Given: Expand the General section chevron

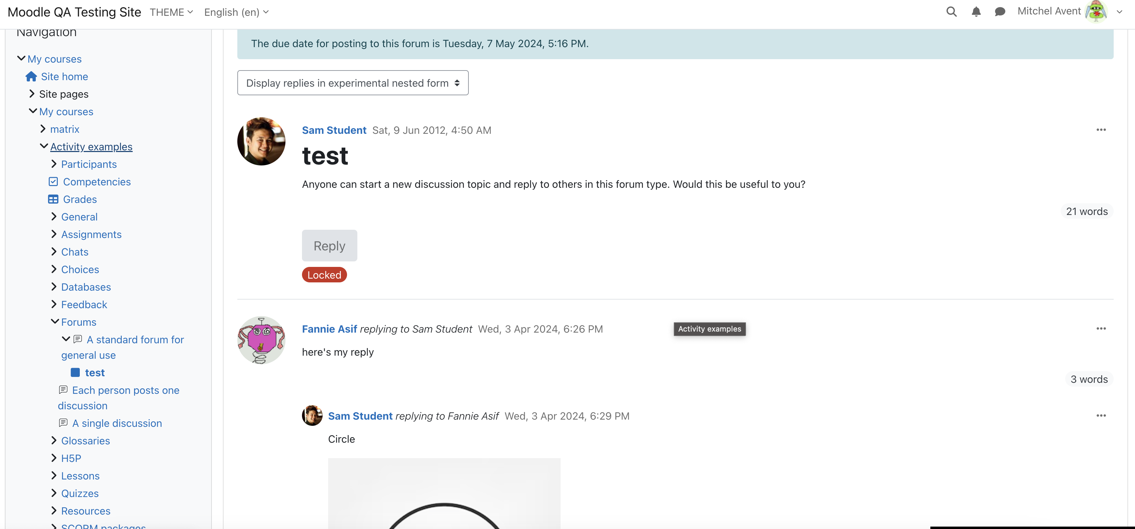Looking at the screenshot, I should pyautogui.click(x=54, y=217).
